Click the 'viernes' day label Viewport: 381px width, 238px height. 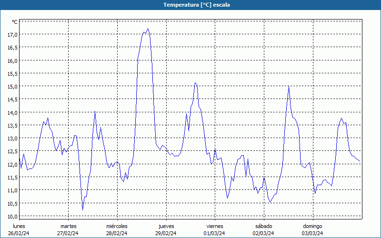click(215, 226)
